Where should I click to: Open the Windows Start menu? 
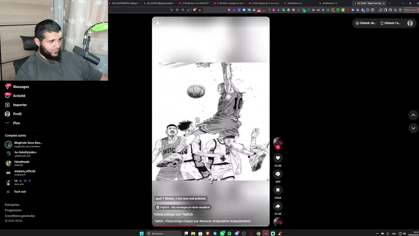coord(142,233)
